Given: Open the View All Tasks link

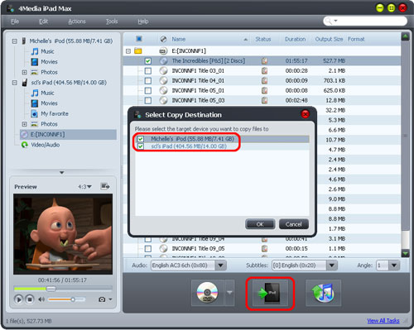Looking at the screenshot, I should [x=383, y=321].
